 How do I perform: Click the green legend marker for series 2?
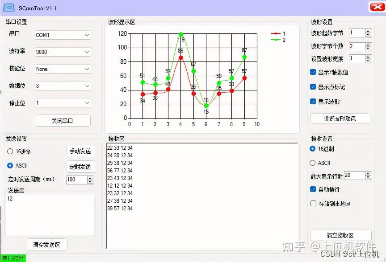coord(276,40)
